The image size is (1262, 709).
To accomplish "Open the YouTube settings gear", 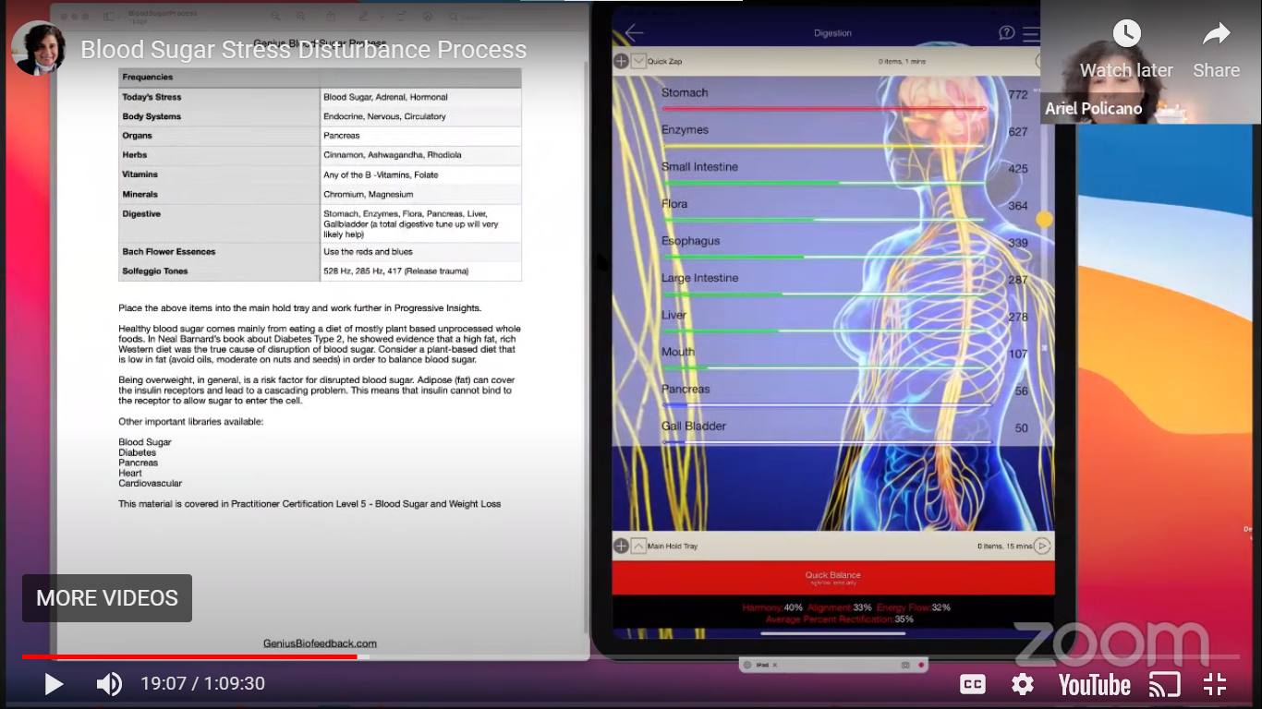I will click(x=1023, y=684).
